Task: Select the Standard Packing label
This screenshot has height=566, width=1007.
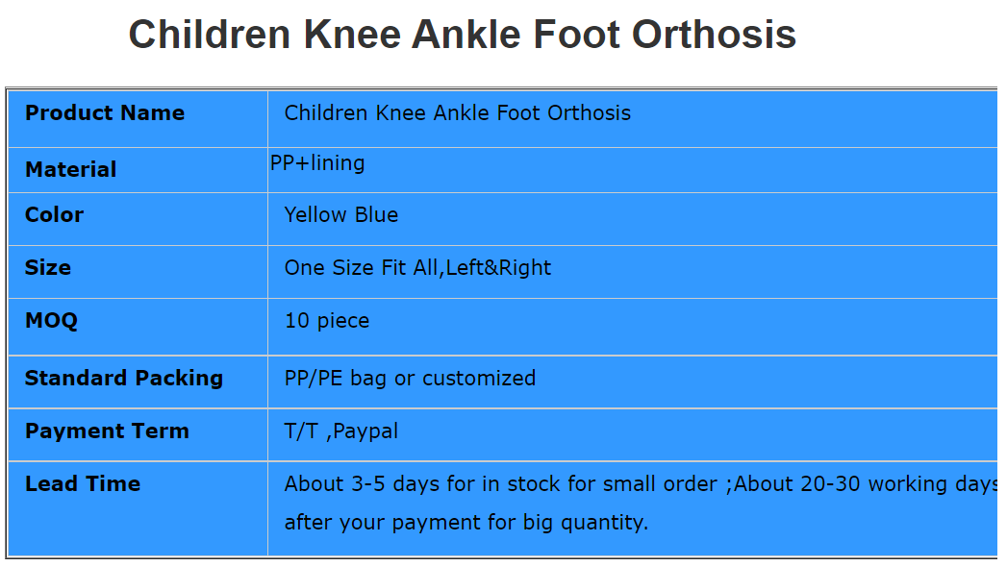Action: [124, 379]
